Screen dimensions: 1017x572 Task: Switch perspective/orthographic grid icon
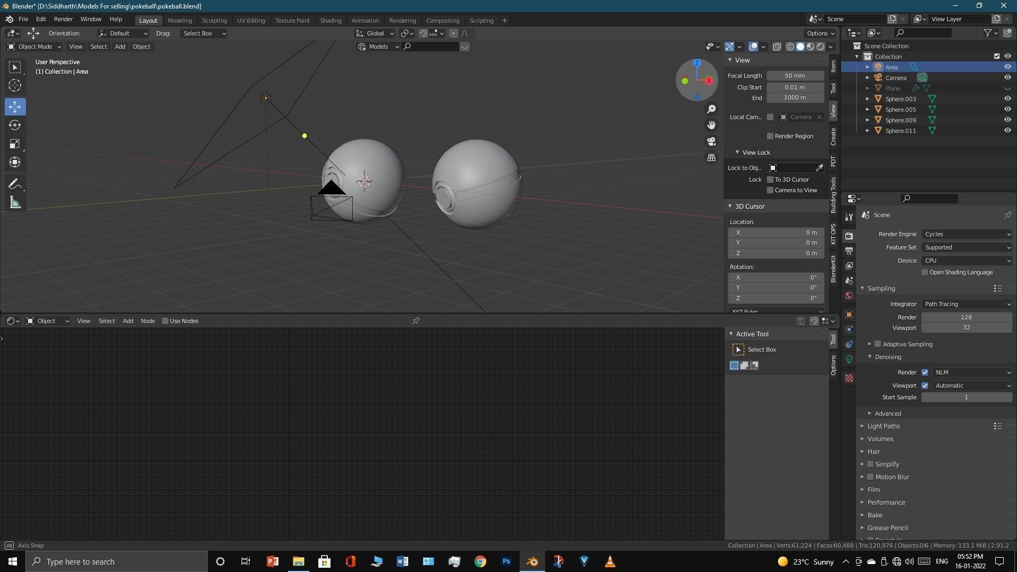point(711,158)
